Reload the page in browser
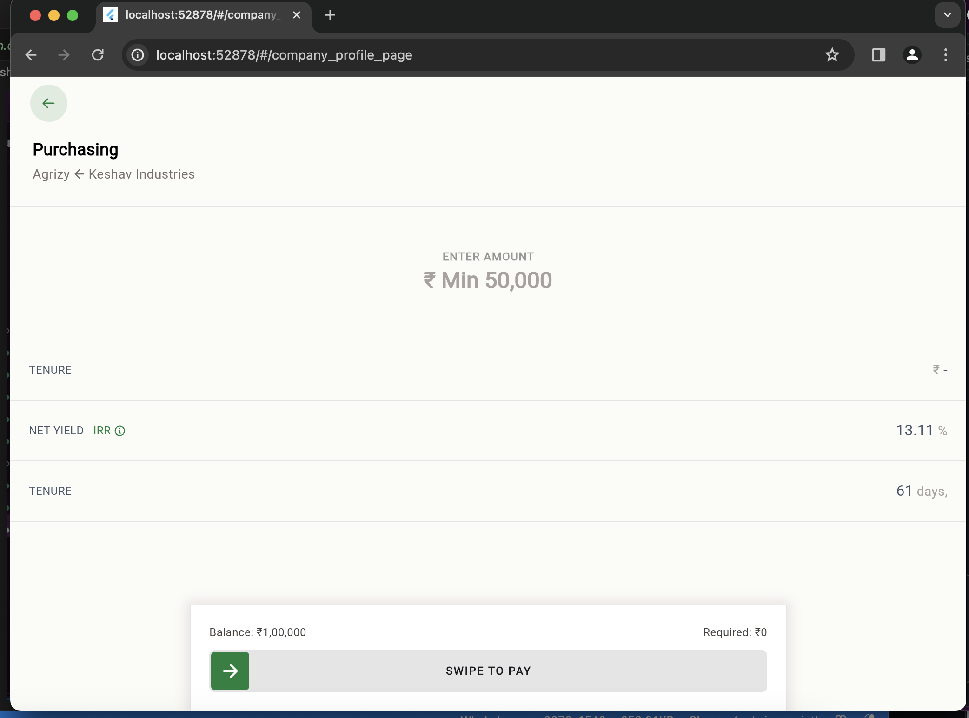969x718 pixels. (98, 55)
